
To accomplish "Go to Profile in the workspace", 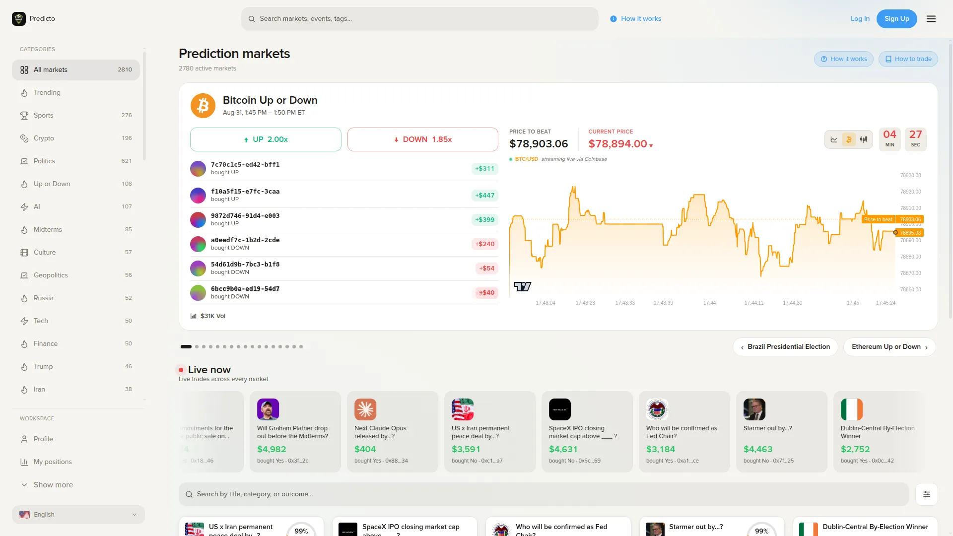I will pos(78,439).
